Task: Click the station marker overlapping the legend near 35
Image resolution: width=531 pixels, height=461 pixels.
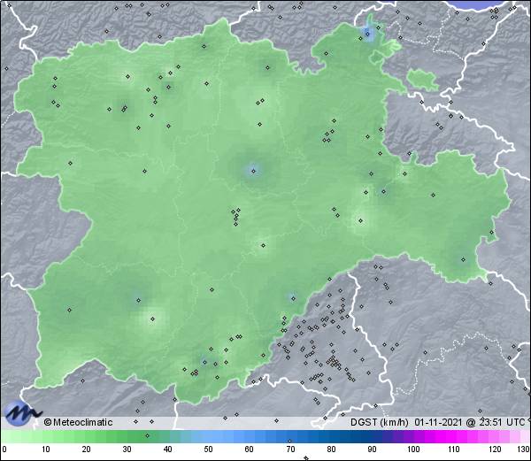Action: click(x=147, y=435)
